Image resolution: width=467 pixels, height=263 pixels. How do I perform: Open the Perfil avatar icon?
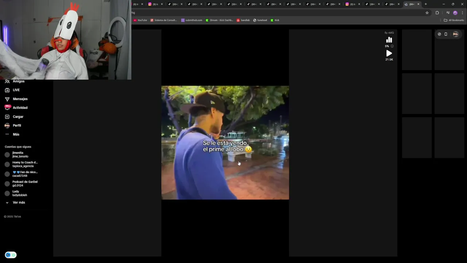pyautogui.click(x=7, y=125)
